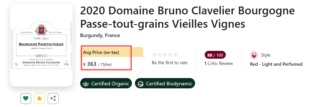Click the leaf icon in Certified Organic

(x=86, y=84)
